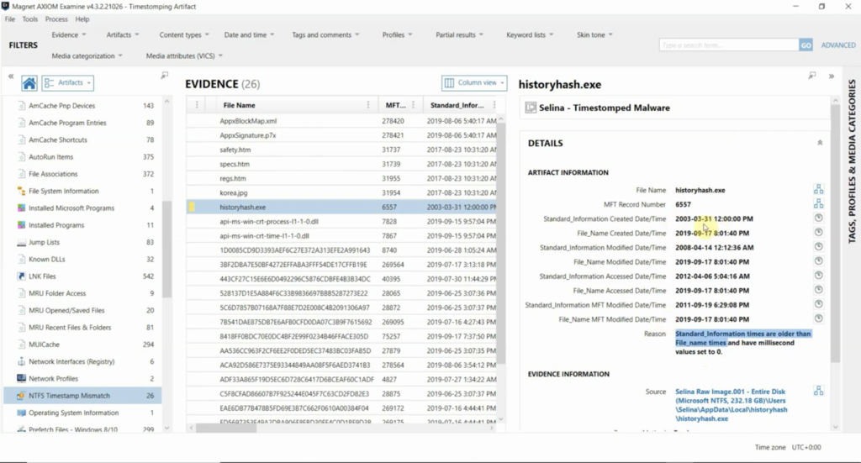Open the File menu

(10, 19)
